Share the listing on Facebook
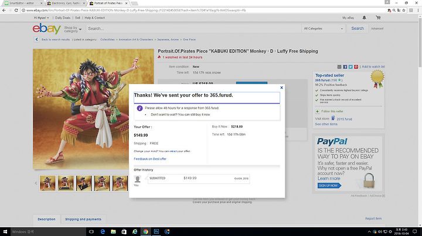The height and width of the screenshot is (236, 422). (345, 67)
